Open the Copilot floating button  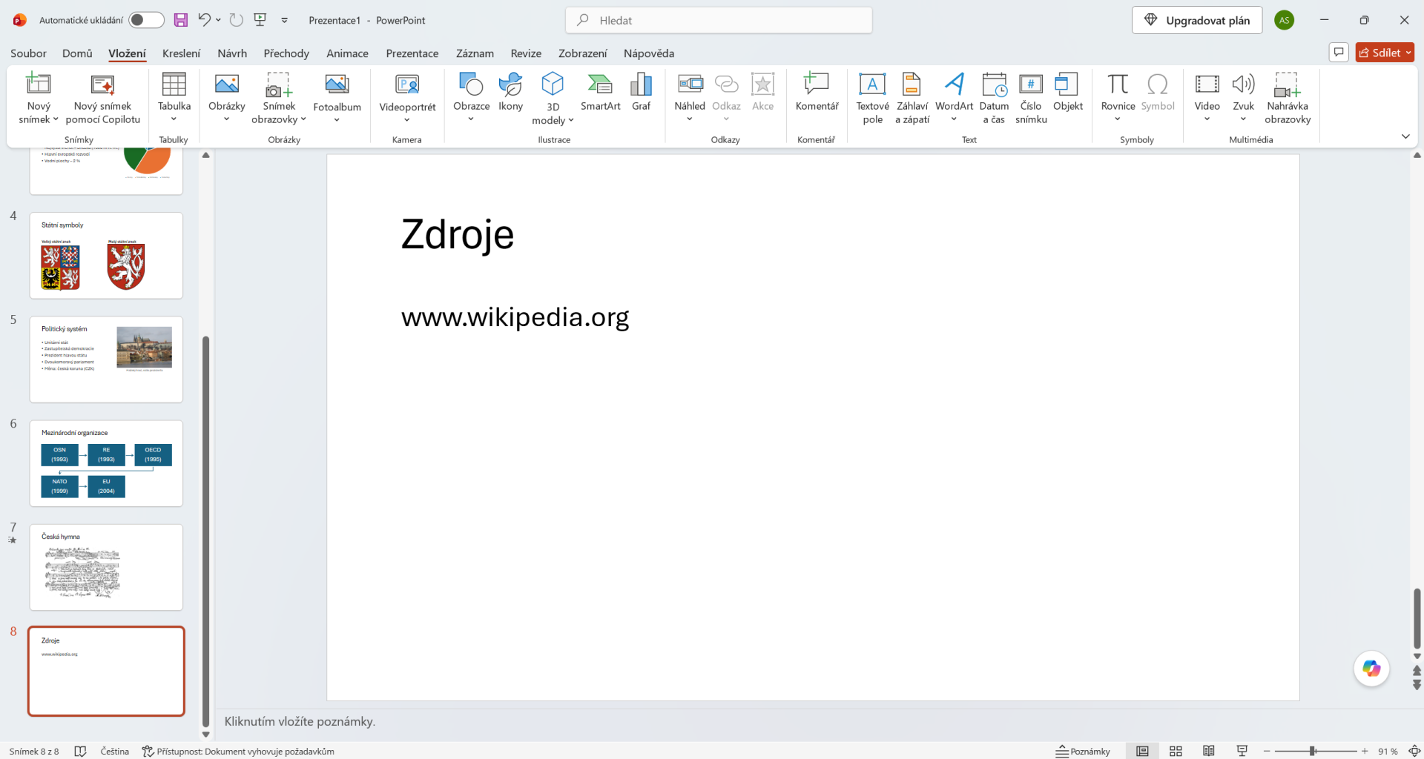pos(1371,669)
